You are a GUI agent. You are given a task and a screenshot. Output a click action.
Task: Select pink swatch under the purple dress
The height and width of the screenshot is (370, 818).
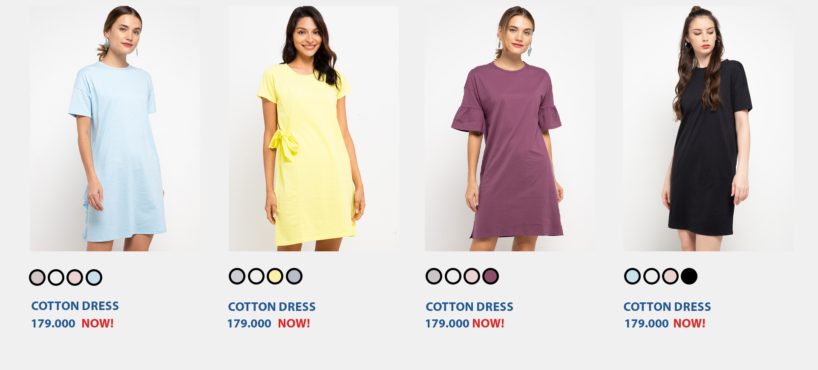coord(472,276)
